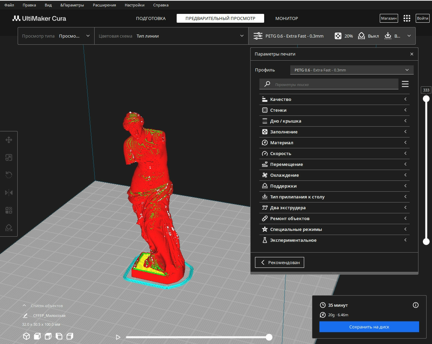Open the per-model settings tool
This screenshot has width=432, height=344.
[x=8, y=210]
